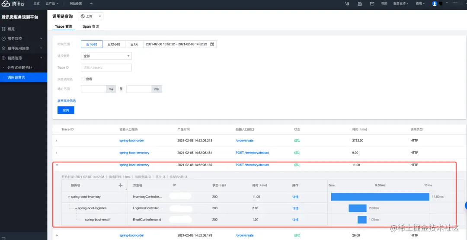Toggle the 失败调用链 查看 checkbox
Screen dimensions: 467x240
pos(83,79)
